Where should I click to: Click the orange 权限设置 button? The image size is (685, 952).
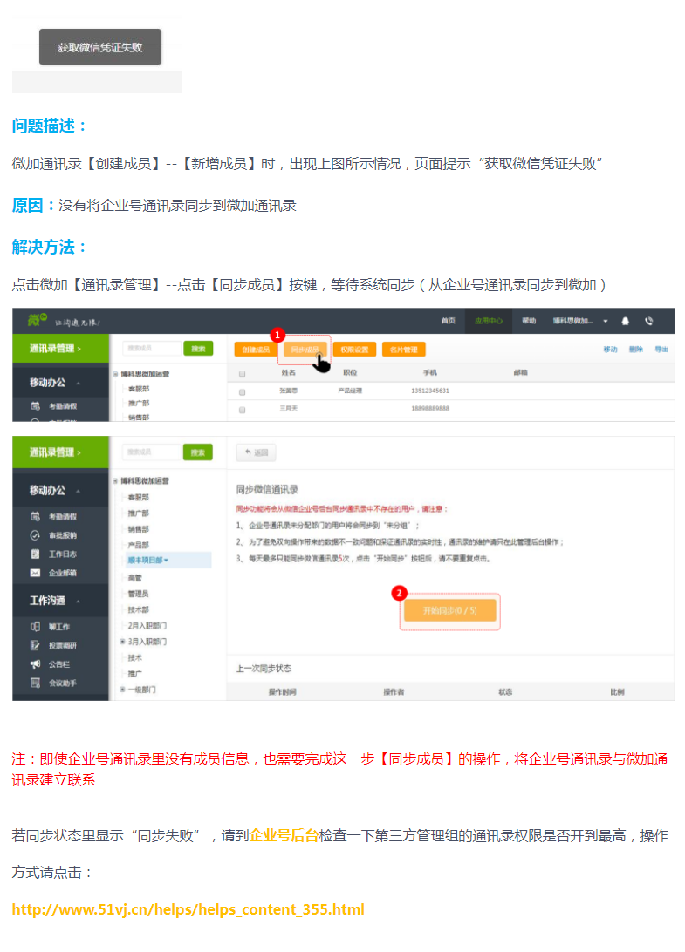coord(354,350)
